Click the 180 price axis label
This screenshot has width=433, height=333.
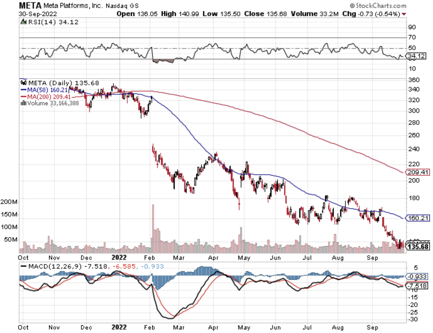point(414,198)
